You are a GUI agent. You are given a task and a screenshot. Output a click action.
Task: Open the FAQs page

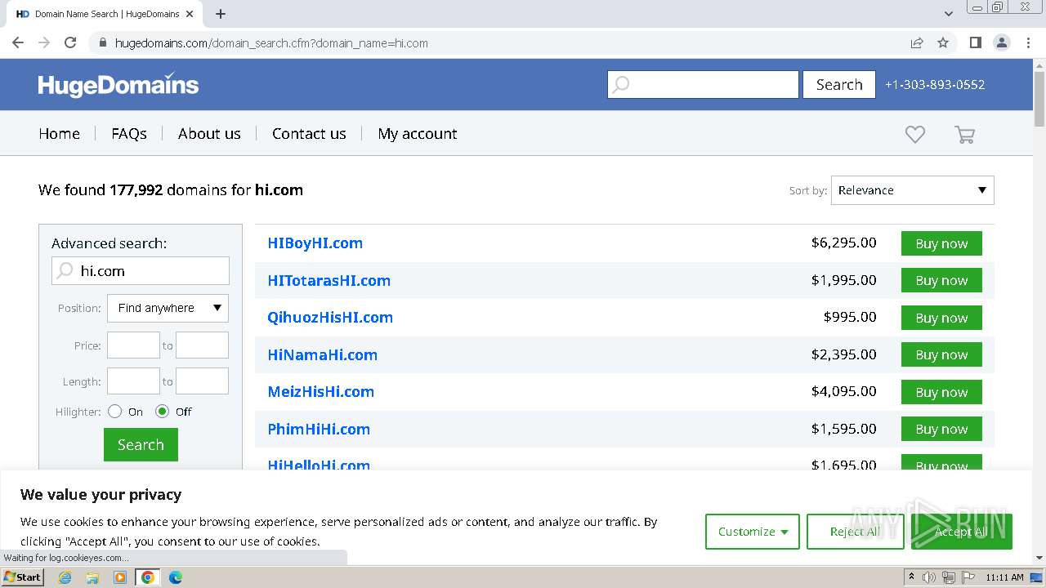click(129, 133)
